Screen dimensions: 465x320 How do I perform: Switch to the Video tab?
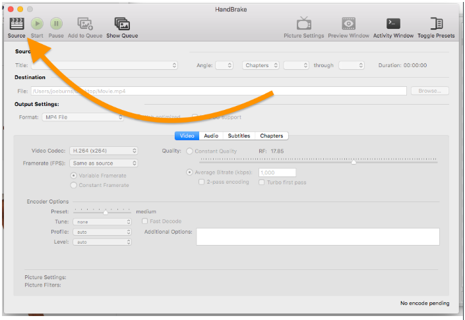[187, 136]
